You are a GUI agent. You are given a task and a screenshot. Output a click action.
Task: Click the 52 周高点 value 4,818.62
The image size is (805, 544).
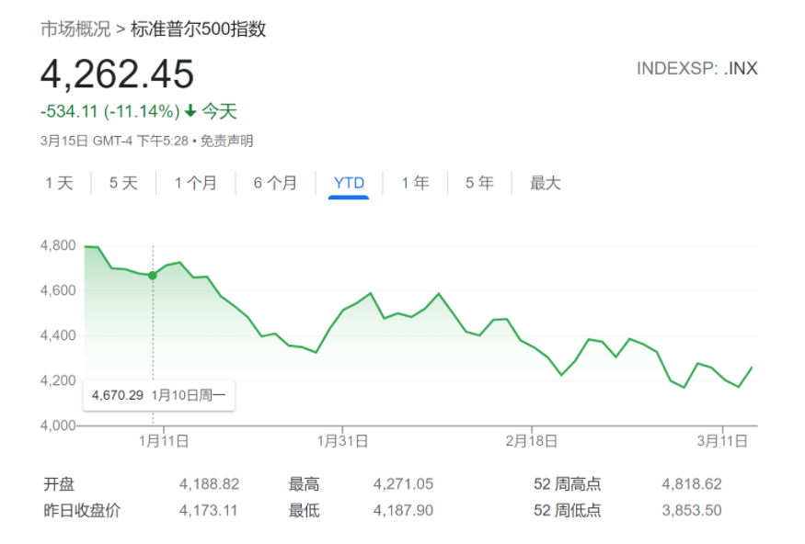pyautogui.click(x=691, y=484)
